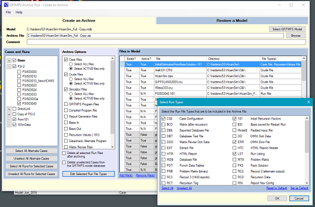Select the GIPPSLAND2003.cru file row
315x207 pixels.
tap(211, 82)
